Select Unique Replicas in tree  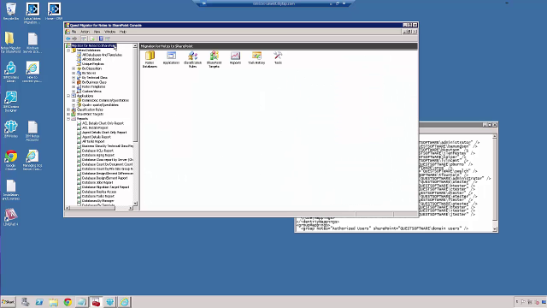93,64
